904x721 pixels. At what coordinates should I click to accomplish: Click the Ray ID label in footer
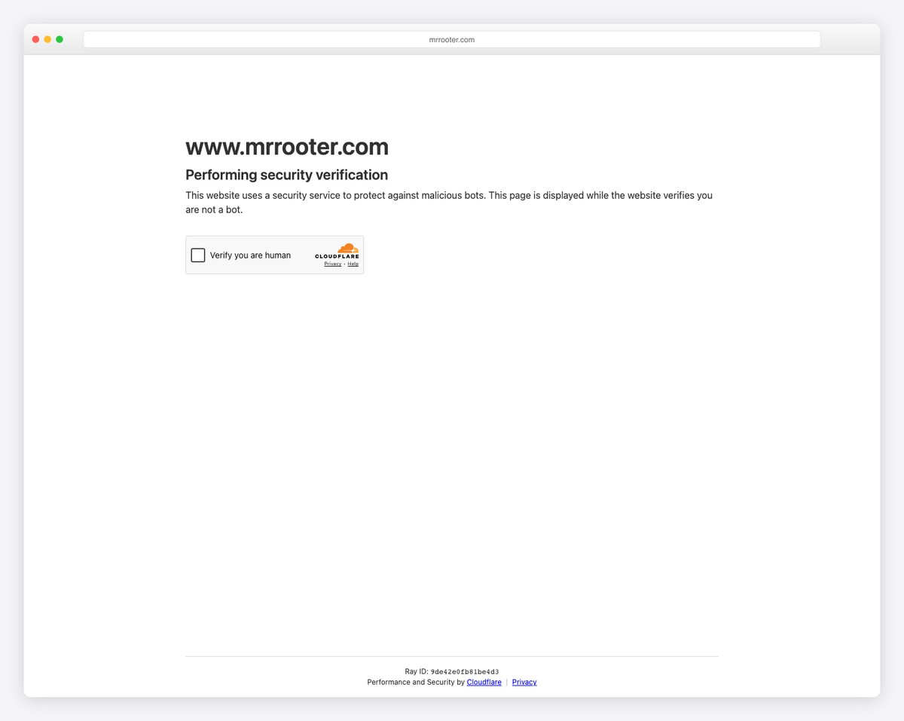tap(417, 672)
